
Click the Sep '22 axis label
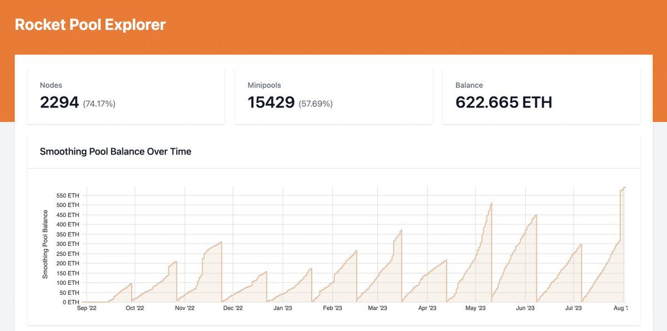pos(86,307)
